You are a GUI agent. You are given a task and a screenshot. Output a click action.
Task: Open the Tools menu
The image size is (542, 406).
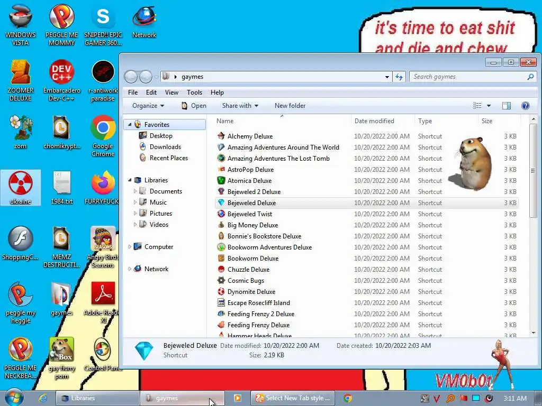pyautogui.click(x=194, y=93)
